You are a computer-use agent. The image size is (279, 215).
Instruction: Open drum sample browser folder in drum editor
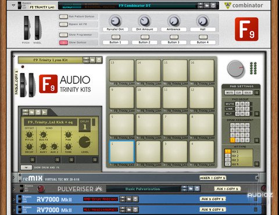(32, 112)
